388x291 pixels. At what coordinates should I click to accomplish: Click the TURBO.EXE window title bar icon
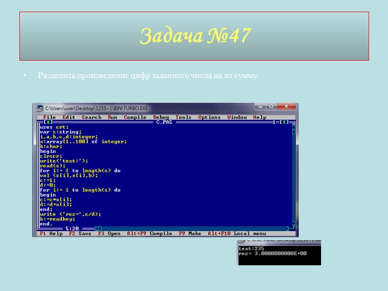[40, 108]
